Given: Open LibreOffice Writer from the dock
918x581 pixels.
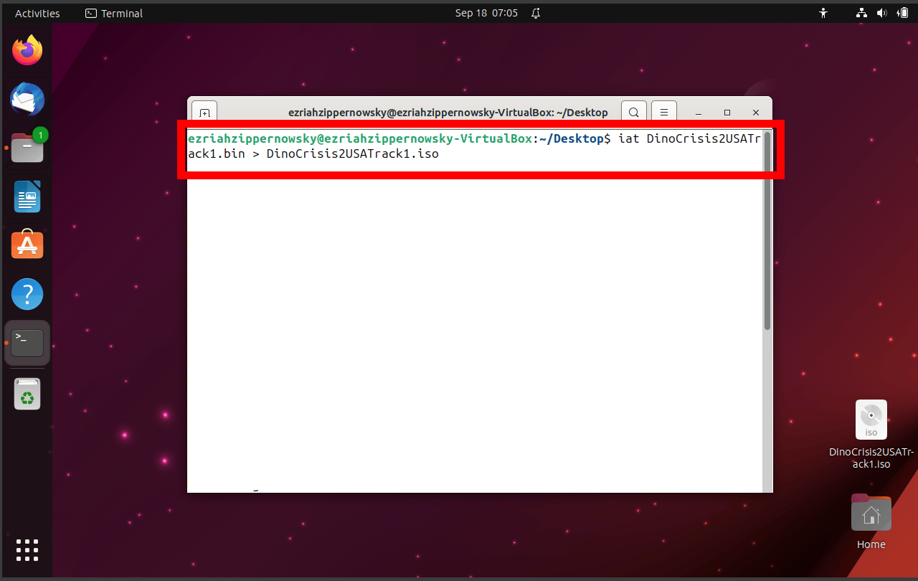Looking at the screenshot, I should click(27, 197).
